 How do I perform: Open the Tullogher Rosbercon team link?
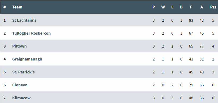pos(31,33)
